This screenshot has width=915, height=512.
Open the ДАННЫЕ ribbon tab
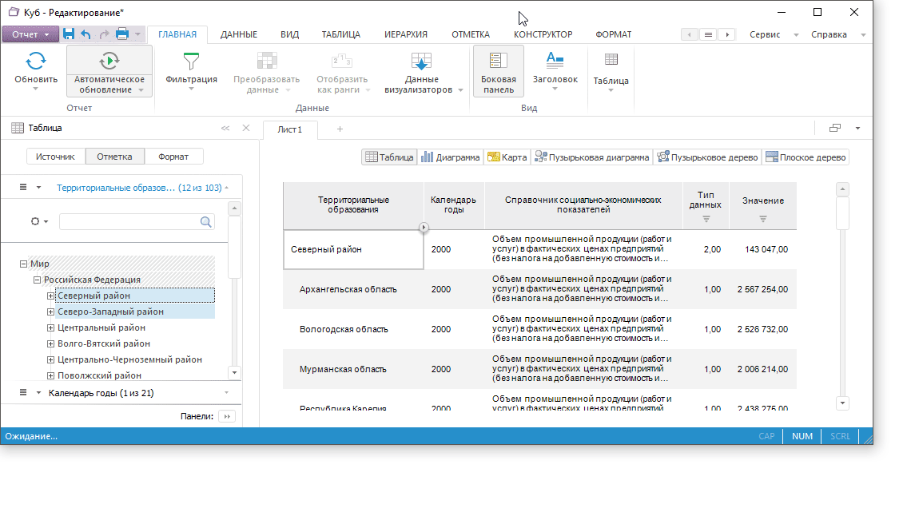coord(238,34)
